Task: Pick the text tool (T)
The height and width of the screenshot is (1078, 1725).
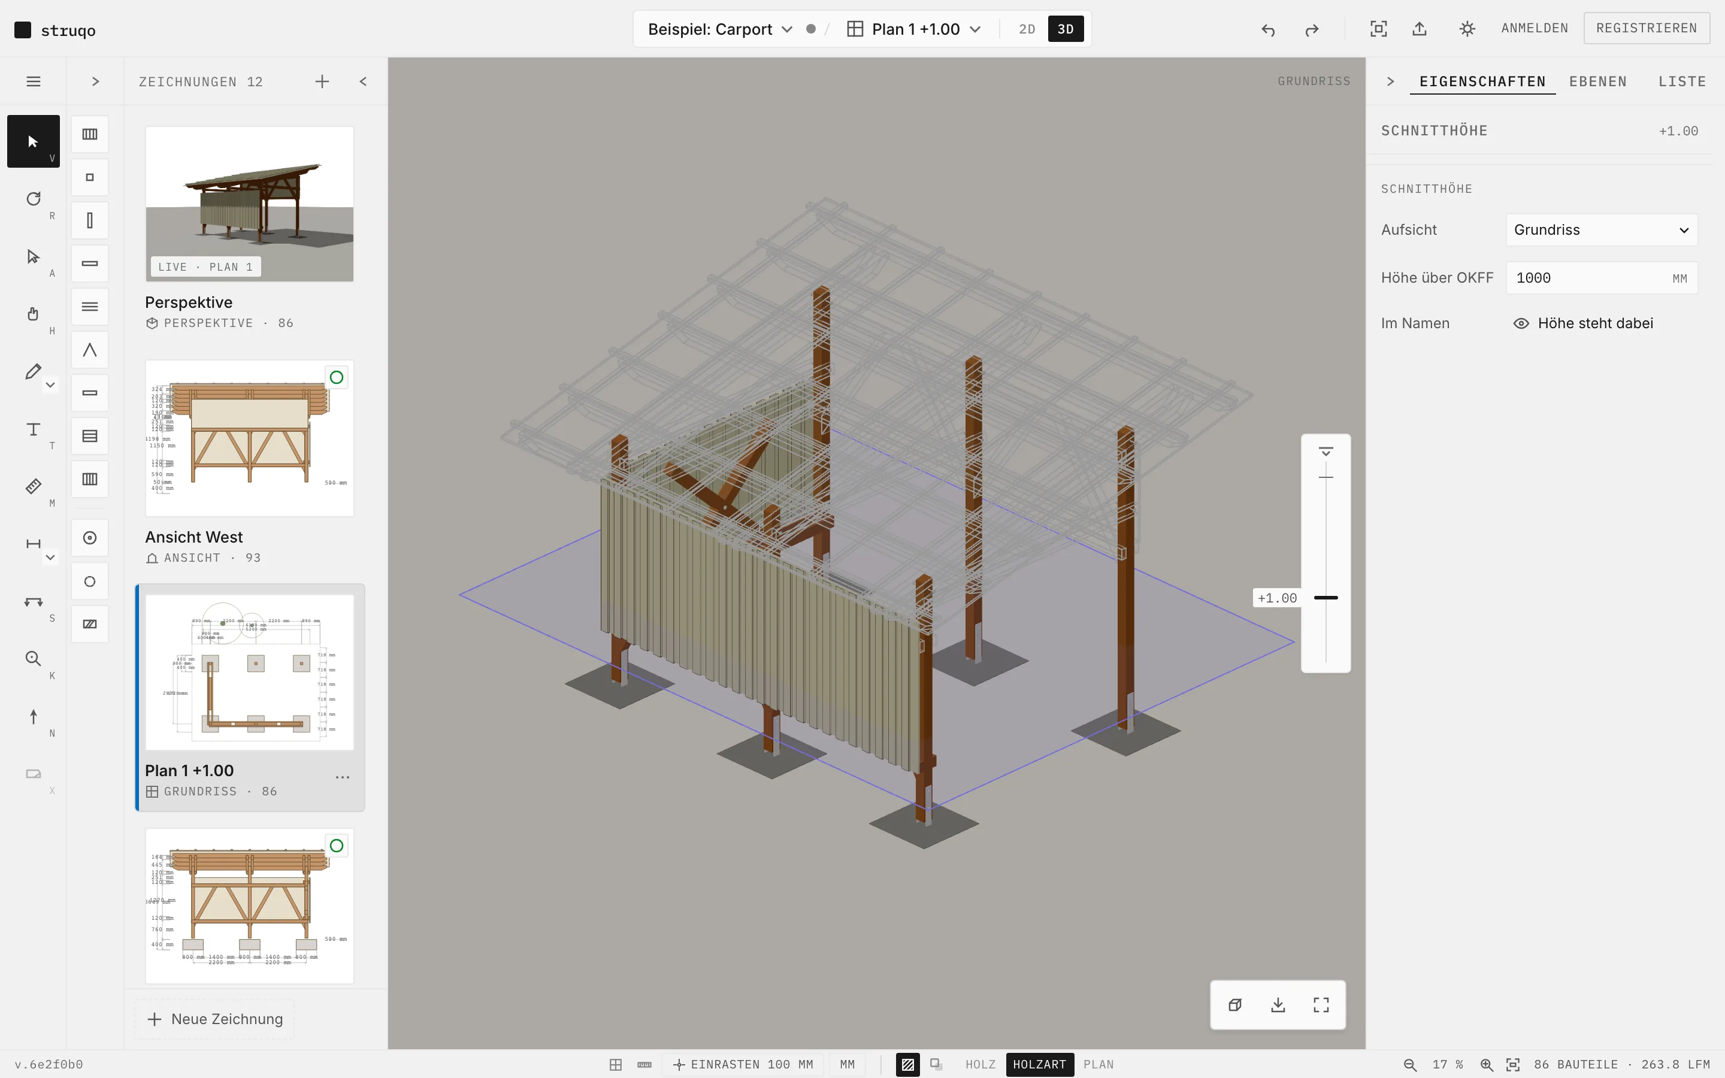Action: pyautogui.click(x=33, y=429)
